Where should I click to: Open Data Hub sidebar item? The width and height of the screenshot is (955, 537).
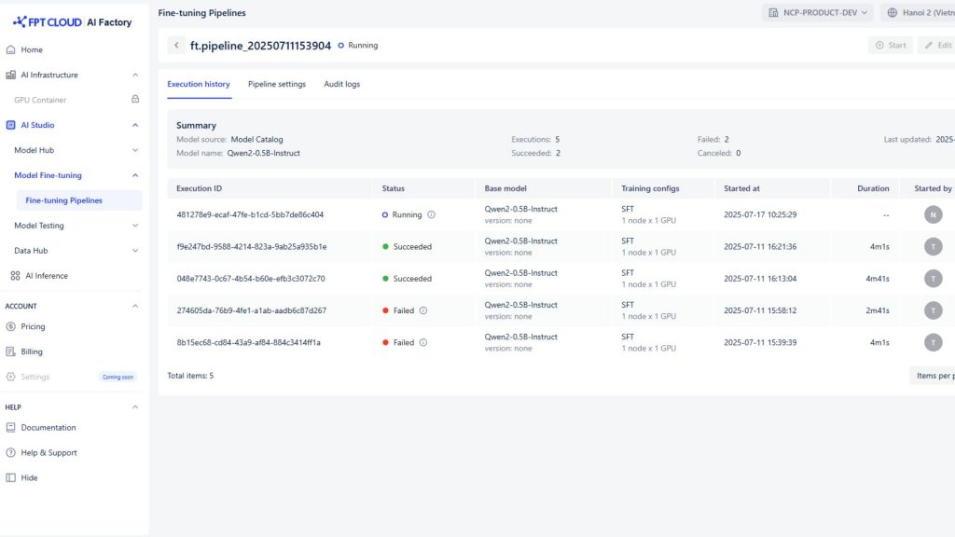pyautogui.click(x=31, y=250)
